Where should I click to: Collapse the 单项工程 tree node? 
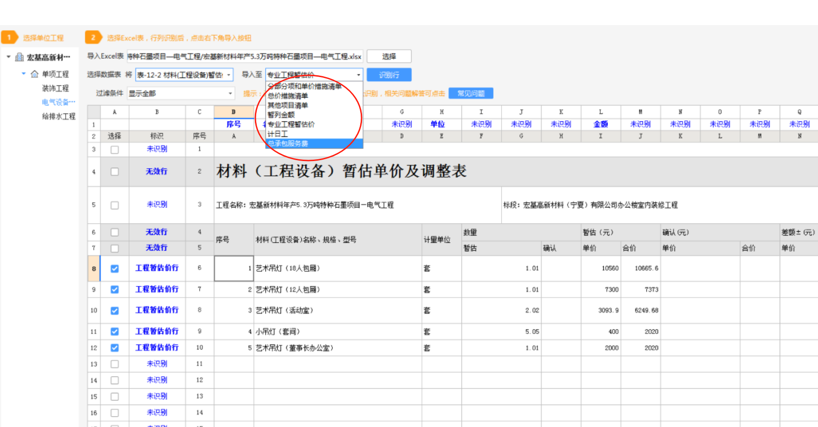tap(24, 73)
